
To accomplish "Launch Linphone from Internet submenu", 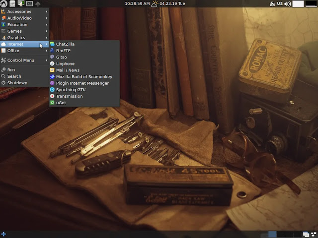I will 84,63.
